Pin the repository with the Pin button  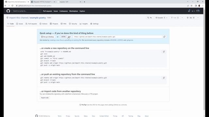coord(150,18)
